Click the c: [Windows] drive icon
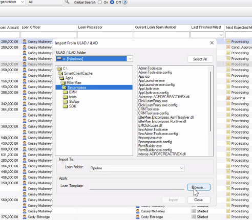The width and height of the screenshot is (252, 220). [59, 59]
